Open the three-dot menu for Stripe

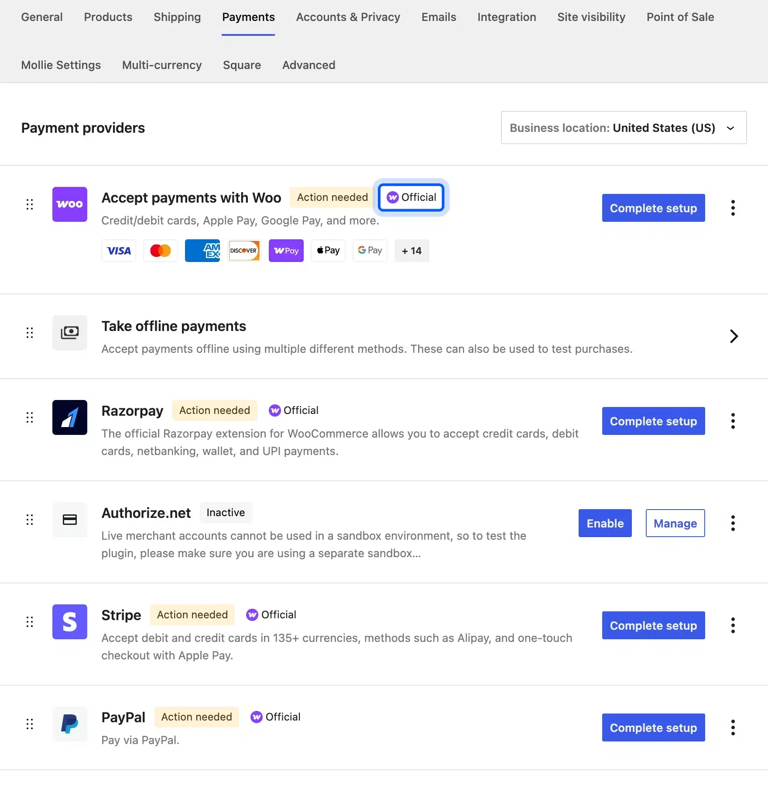733,625
